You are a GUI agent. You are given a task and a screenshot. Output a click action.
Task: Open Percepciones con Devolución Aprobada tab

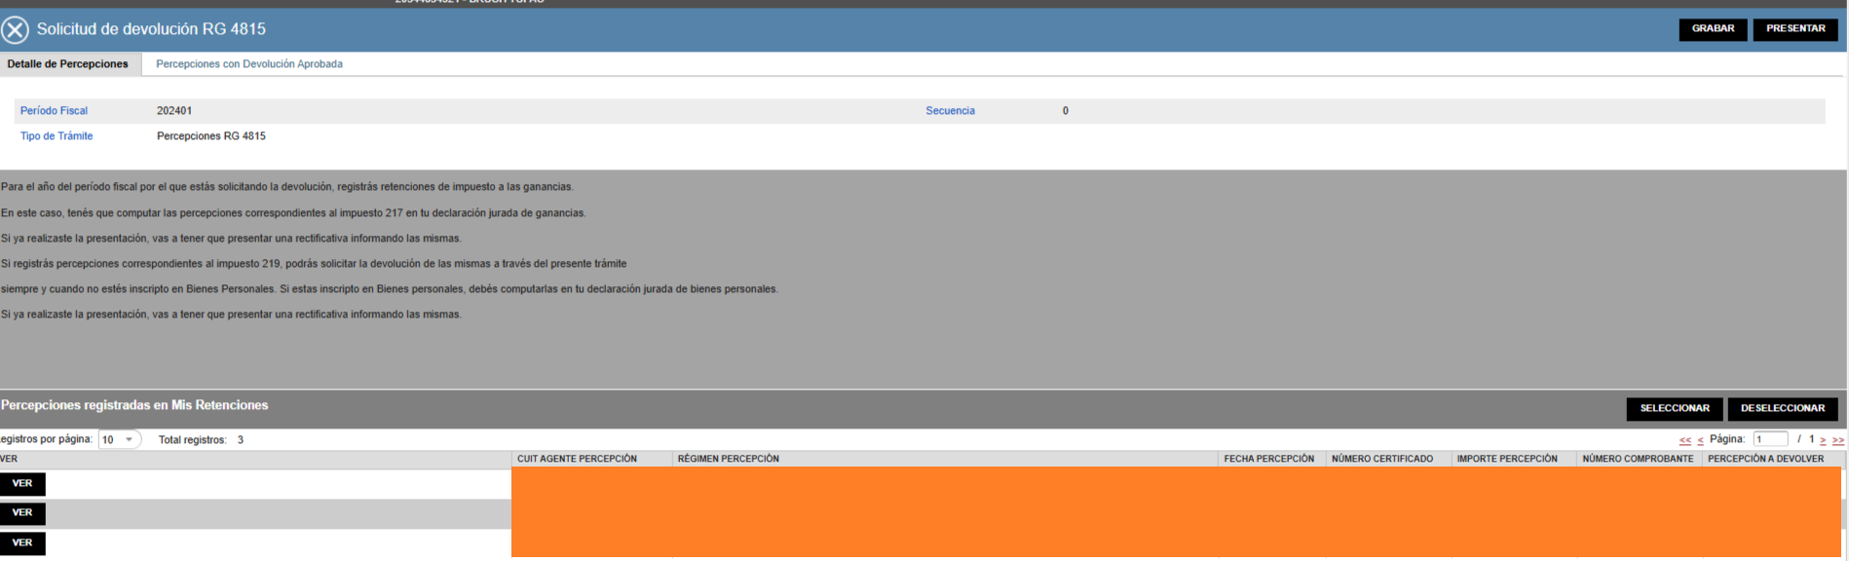[249, 64]
